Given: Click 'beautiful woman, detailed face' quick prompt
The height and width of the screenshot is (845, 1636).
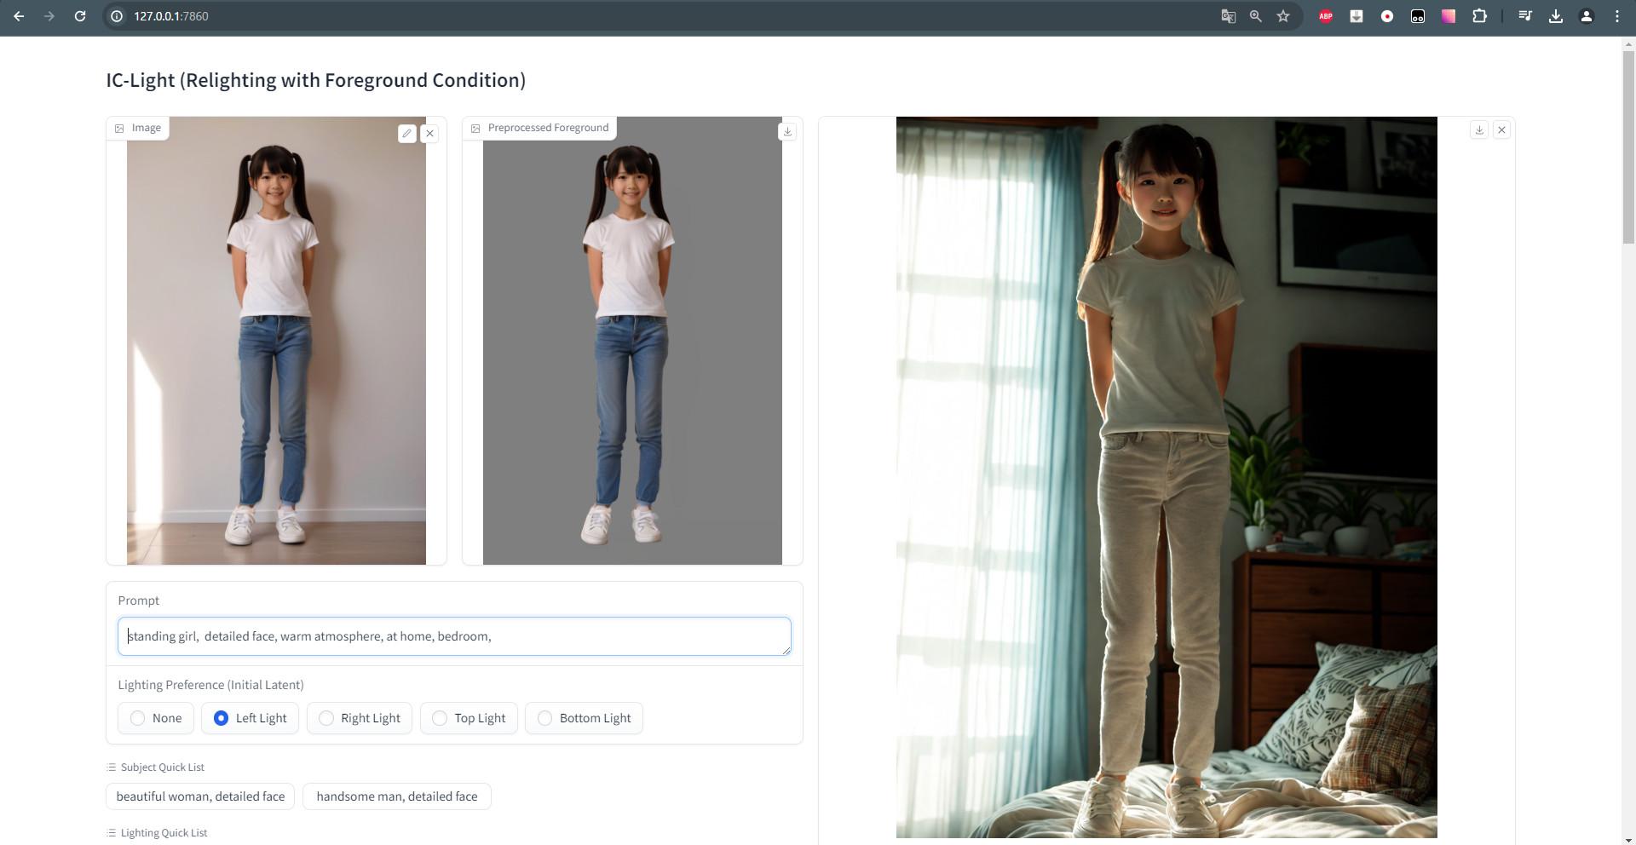Looking at the screenshot, I should point(200,796).
